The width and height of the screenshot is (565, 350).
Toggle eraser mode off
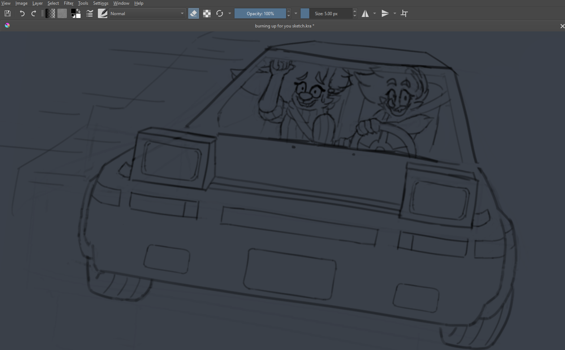coord(194,14)
